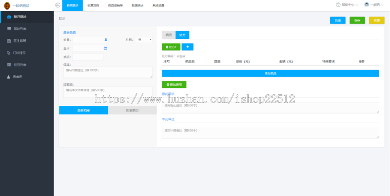Screen dimensions: 390x196
Task: Click the calendar icon in 生日 field
Action: click(x=105, y=48)
